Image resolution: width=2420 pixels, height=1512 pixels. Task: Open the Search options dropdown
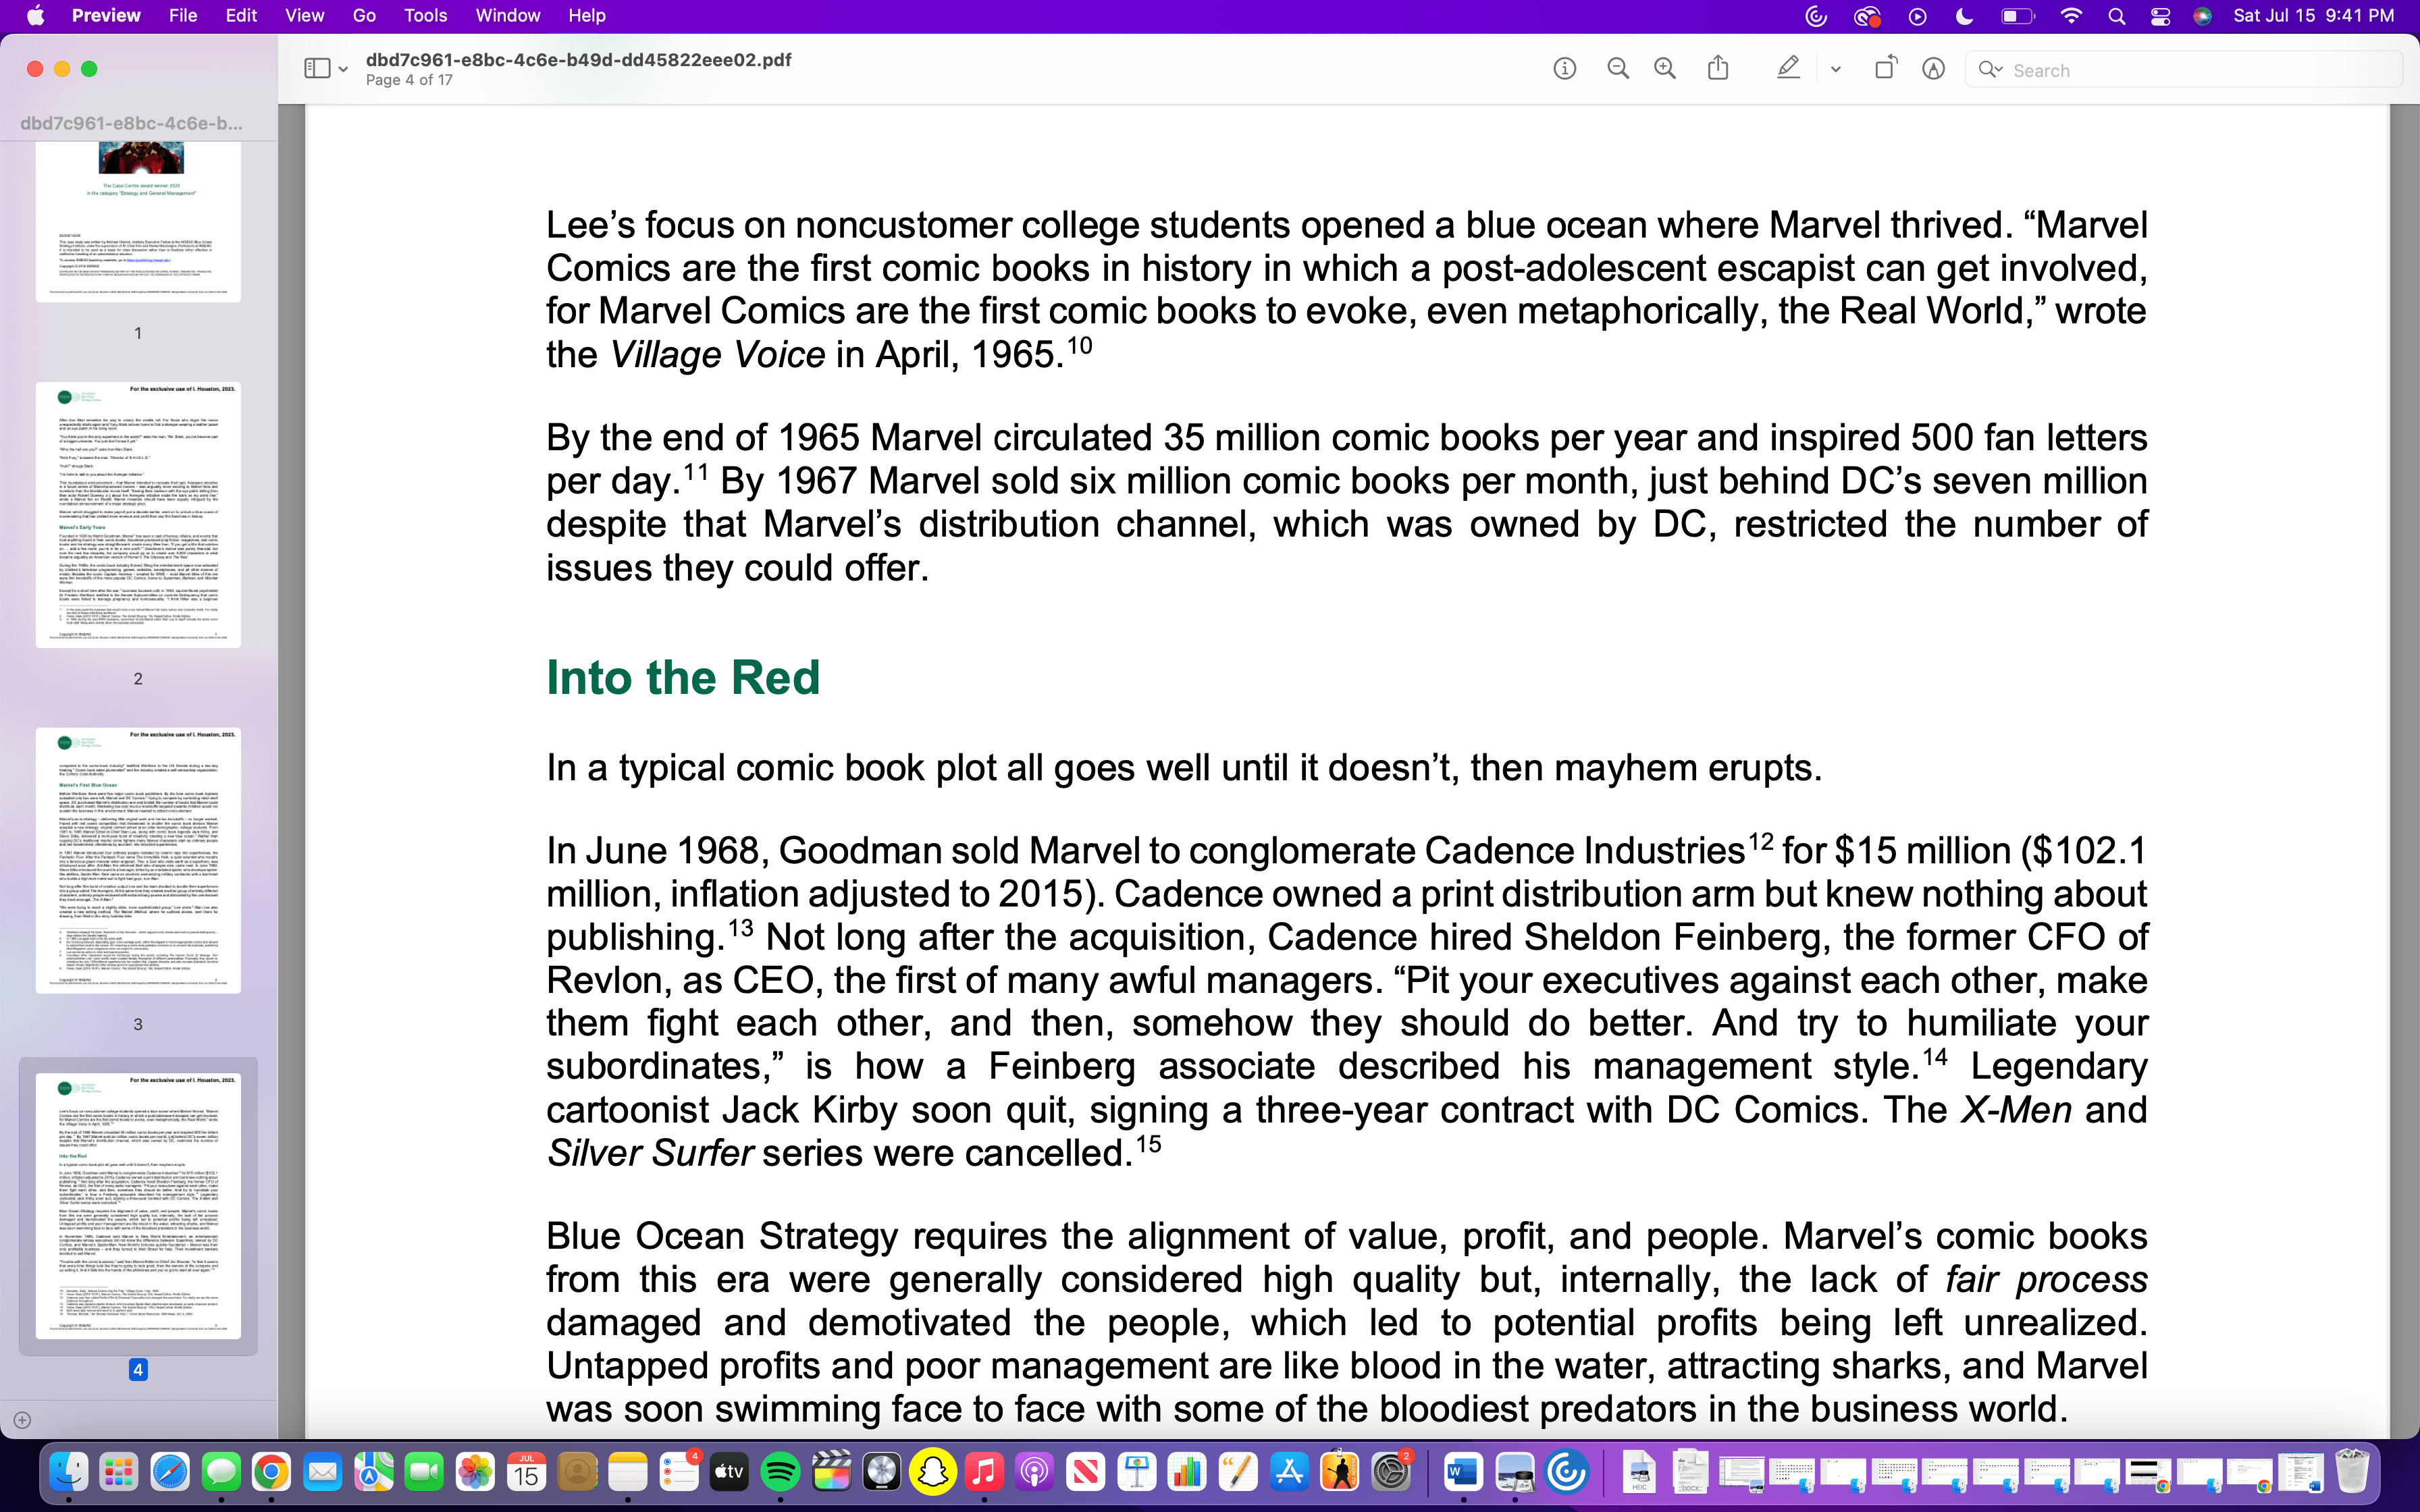1999,70
